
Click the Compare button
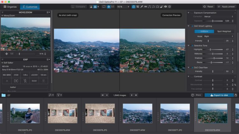(x=79, y=7)
